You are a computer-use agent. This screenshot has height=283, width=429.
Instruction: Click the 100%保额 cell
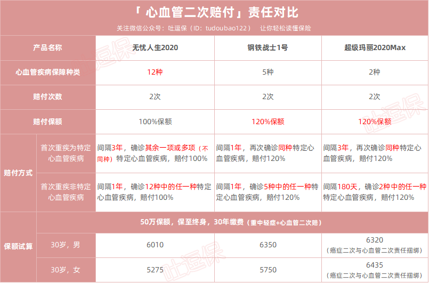pos(155,122)
